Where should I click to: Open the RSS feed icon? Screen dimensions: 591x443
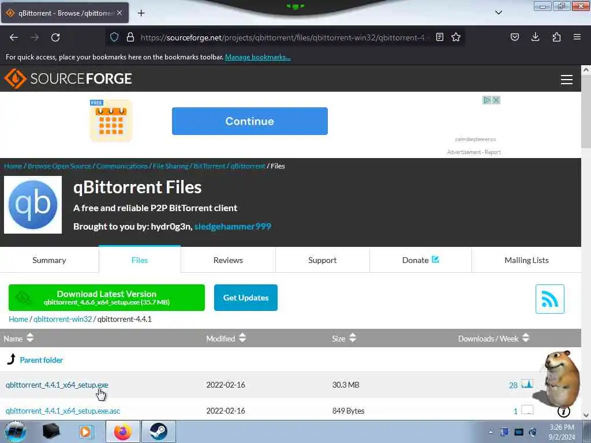[549, 299]
